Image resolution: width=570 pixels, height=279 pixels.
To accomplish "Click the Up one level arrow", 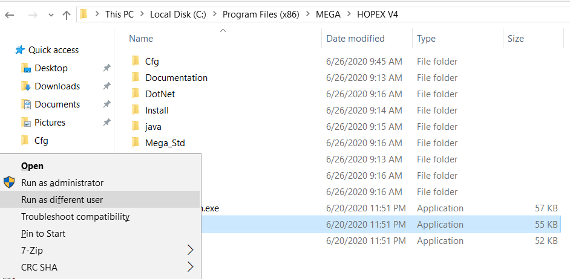I will click(67, 14).
